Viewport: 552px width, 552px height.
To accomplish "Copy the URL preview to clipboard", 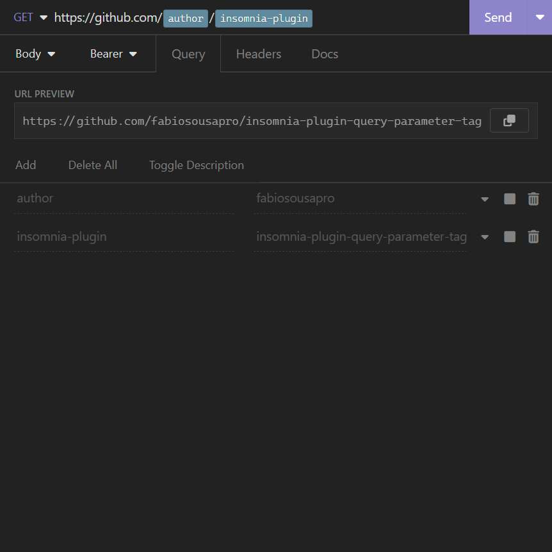I will 509,120.
